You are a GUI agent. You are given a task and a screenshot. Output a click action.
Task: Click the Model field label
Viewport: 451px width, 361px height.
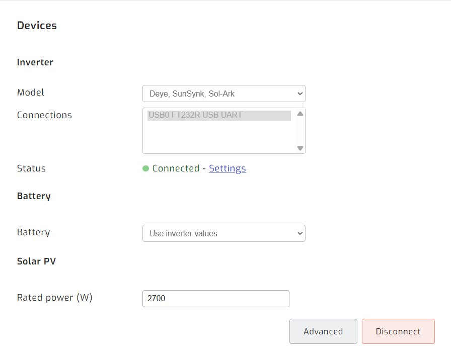tap(31, 93)
